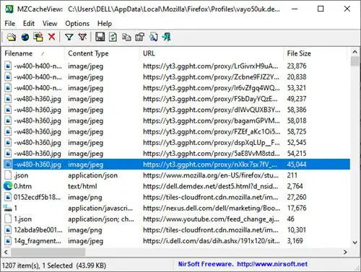Clear the filter with crossed funnel icon

82,37
